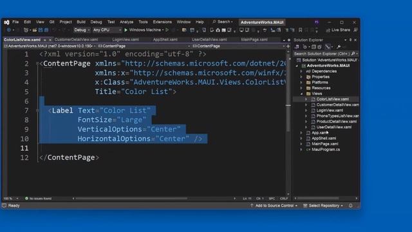Click Solution Explorer home view icon
Image resolution: width=412 pixels, height=232 pixels.
[x=297, y=47]
